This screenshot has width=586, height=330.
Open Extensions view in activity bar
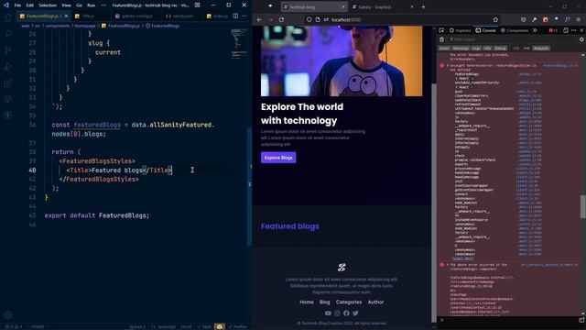(x=8, y=82)
